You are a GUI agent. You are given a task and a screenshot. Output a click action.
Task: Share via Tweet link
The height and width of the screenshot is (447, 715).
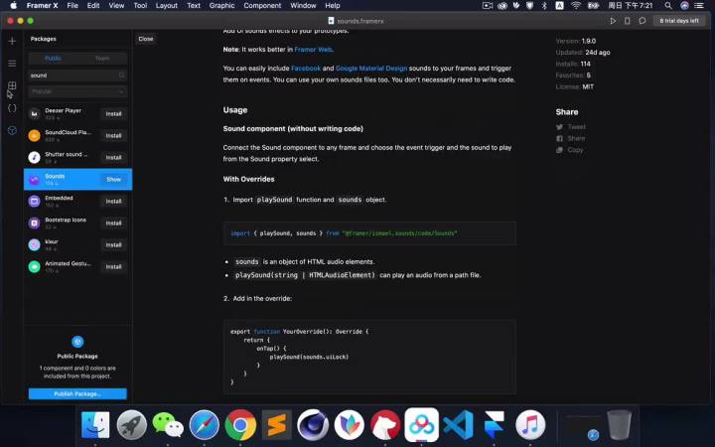tap(571, 127)
